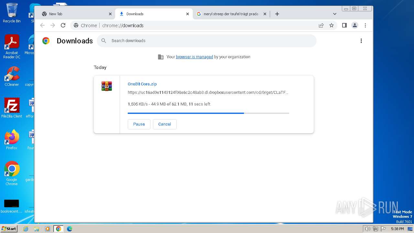Screen dimensions: 414x233
Task: Focus the Search downloads field
Action: click(206, 41)
